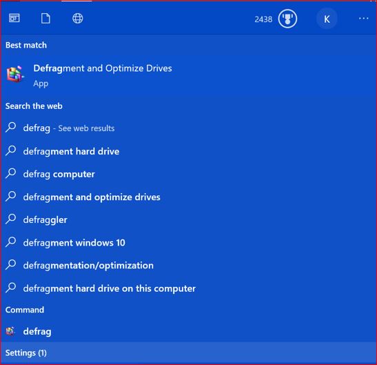Open the K user account avatar

point(327,19)
